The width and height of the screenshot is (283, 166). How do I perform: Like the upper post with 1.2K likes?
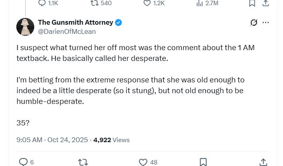click(147, 3)
